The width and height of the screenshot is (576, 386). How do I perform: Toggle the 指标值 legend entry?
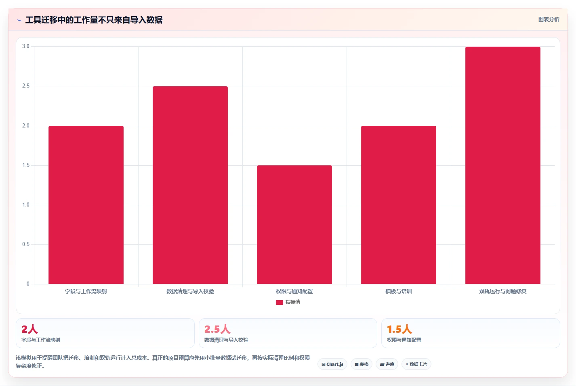coord(288,302)
